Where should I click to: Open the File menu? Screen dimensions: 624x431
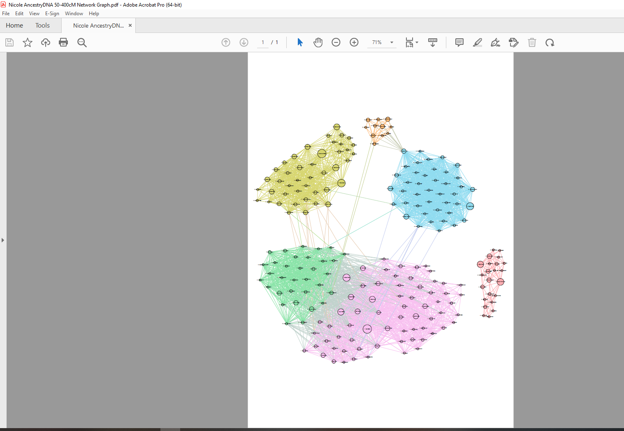6,14
